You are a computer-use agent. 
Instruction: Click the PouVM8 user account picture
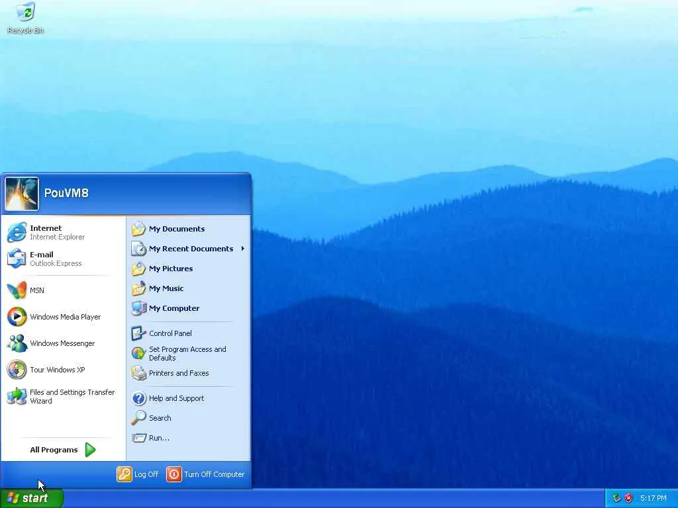click(x=22, y=194)
